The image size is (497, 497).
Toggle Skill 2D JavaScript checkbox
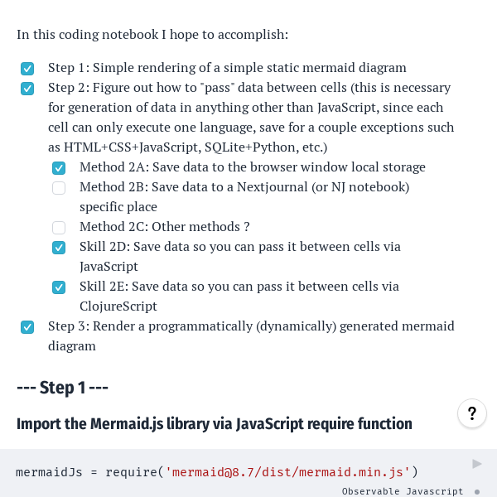(x=59, y=248)
